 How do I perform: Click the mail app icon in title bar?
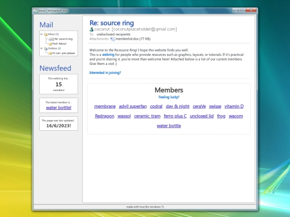(35, 11)
